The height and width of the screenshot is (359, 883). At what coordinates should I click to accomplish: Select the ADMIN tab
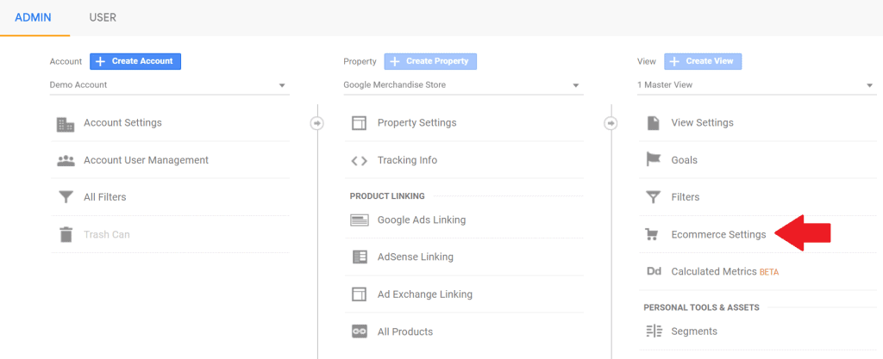[34, 17]
